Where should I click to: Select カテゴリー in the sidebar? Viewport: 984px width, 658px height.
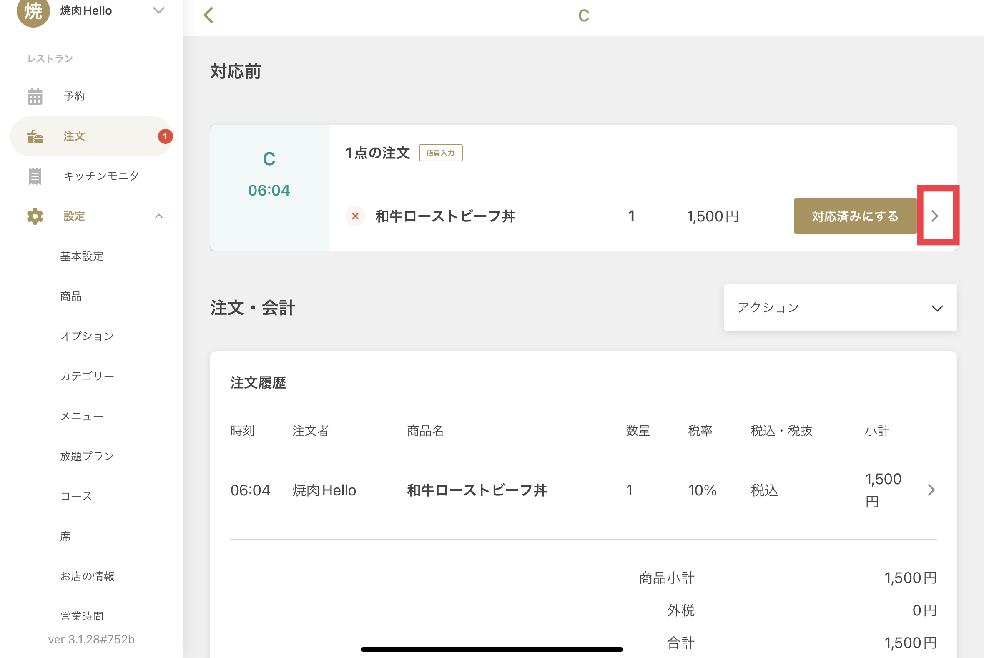click(x=87, y=376)
